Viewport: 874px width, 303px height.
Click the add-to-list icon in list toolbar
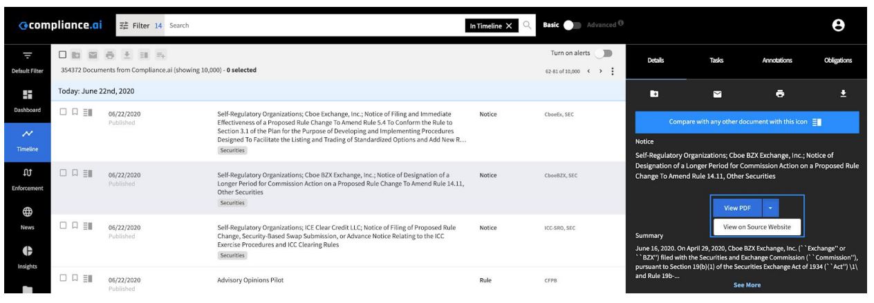(x=162, y=55)
